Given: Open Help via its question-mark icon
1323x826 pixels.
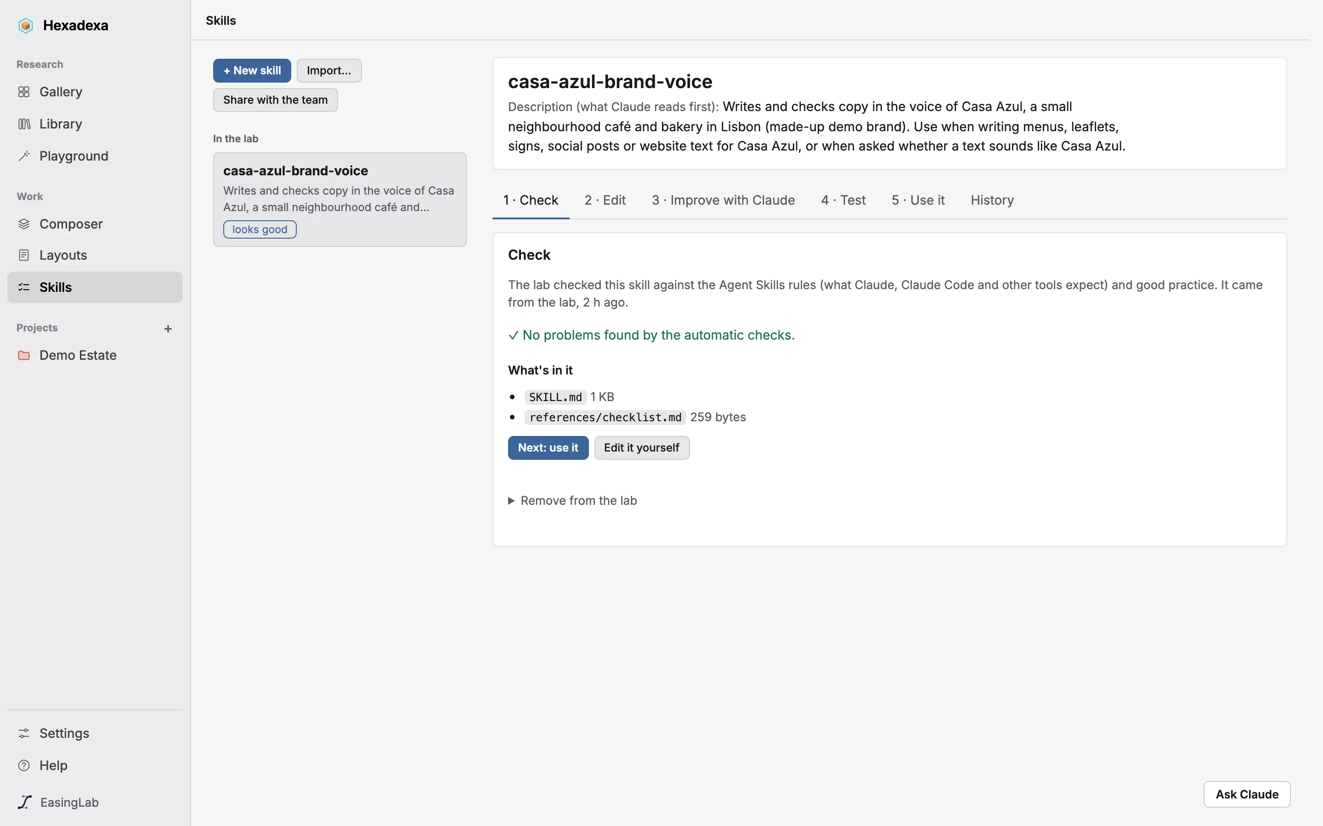Looking at the screenshot, I should pyautogui.click(x=23, y=765).
